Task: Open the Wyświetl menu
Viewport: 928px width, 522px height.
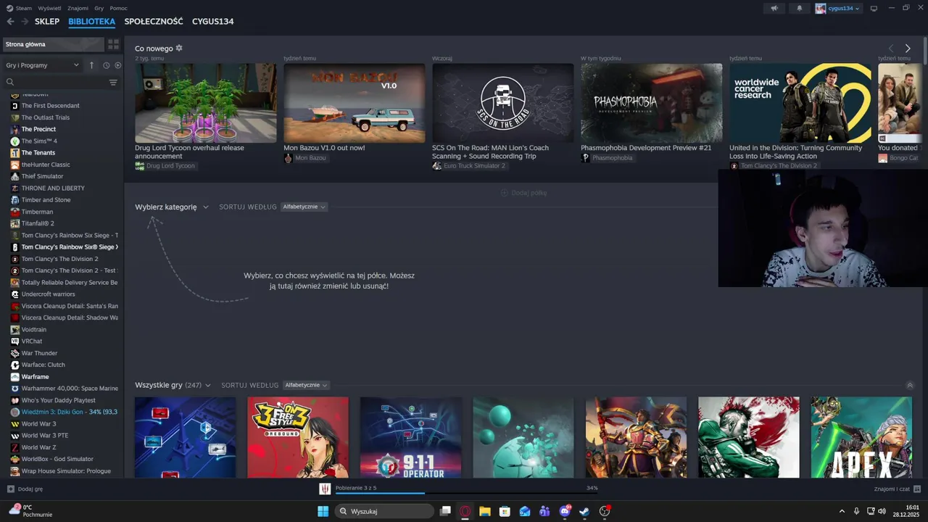Action: (x=49, y=8)
